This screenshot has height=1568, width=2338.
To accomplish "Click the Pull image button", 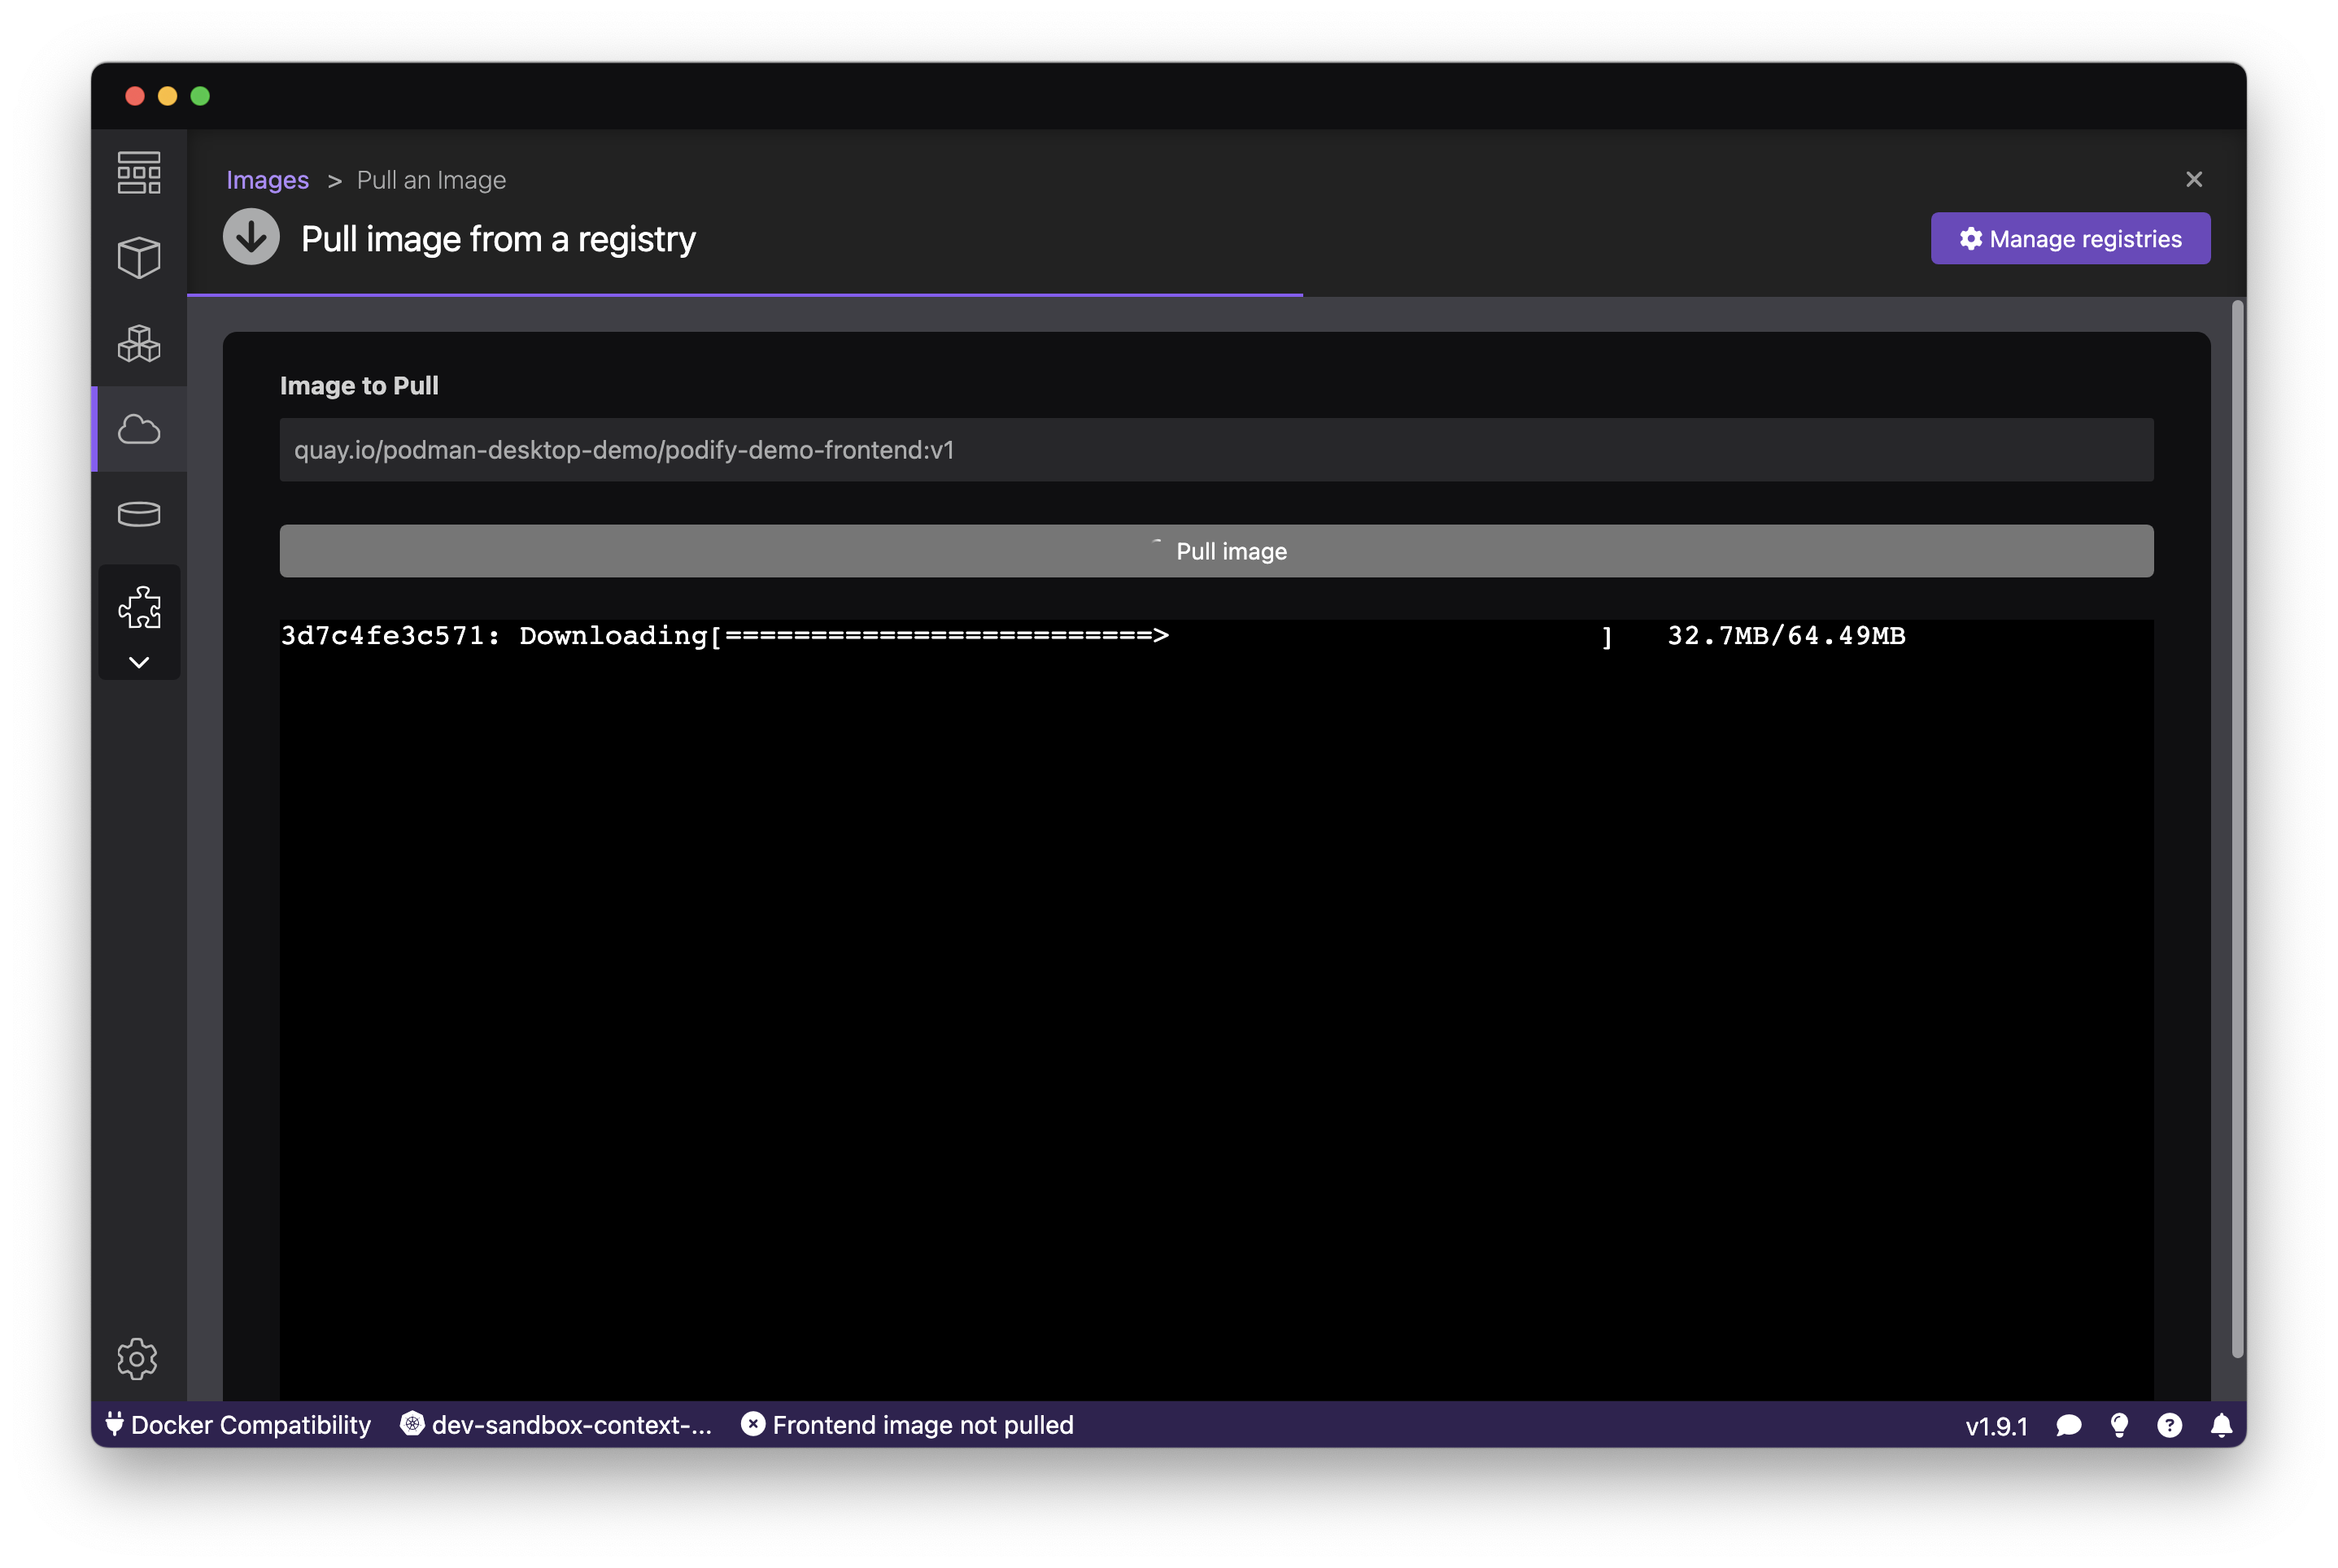I will point(1216,551).
